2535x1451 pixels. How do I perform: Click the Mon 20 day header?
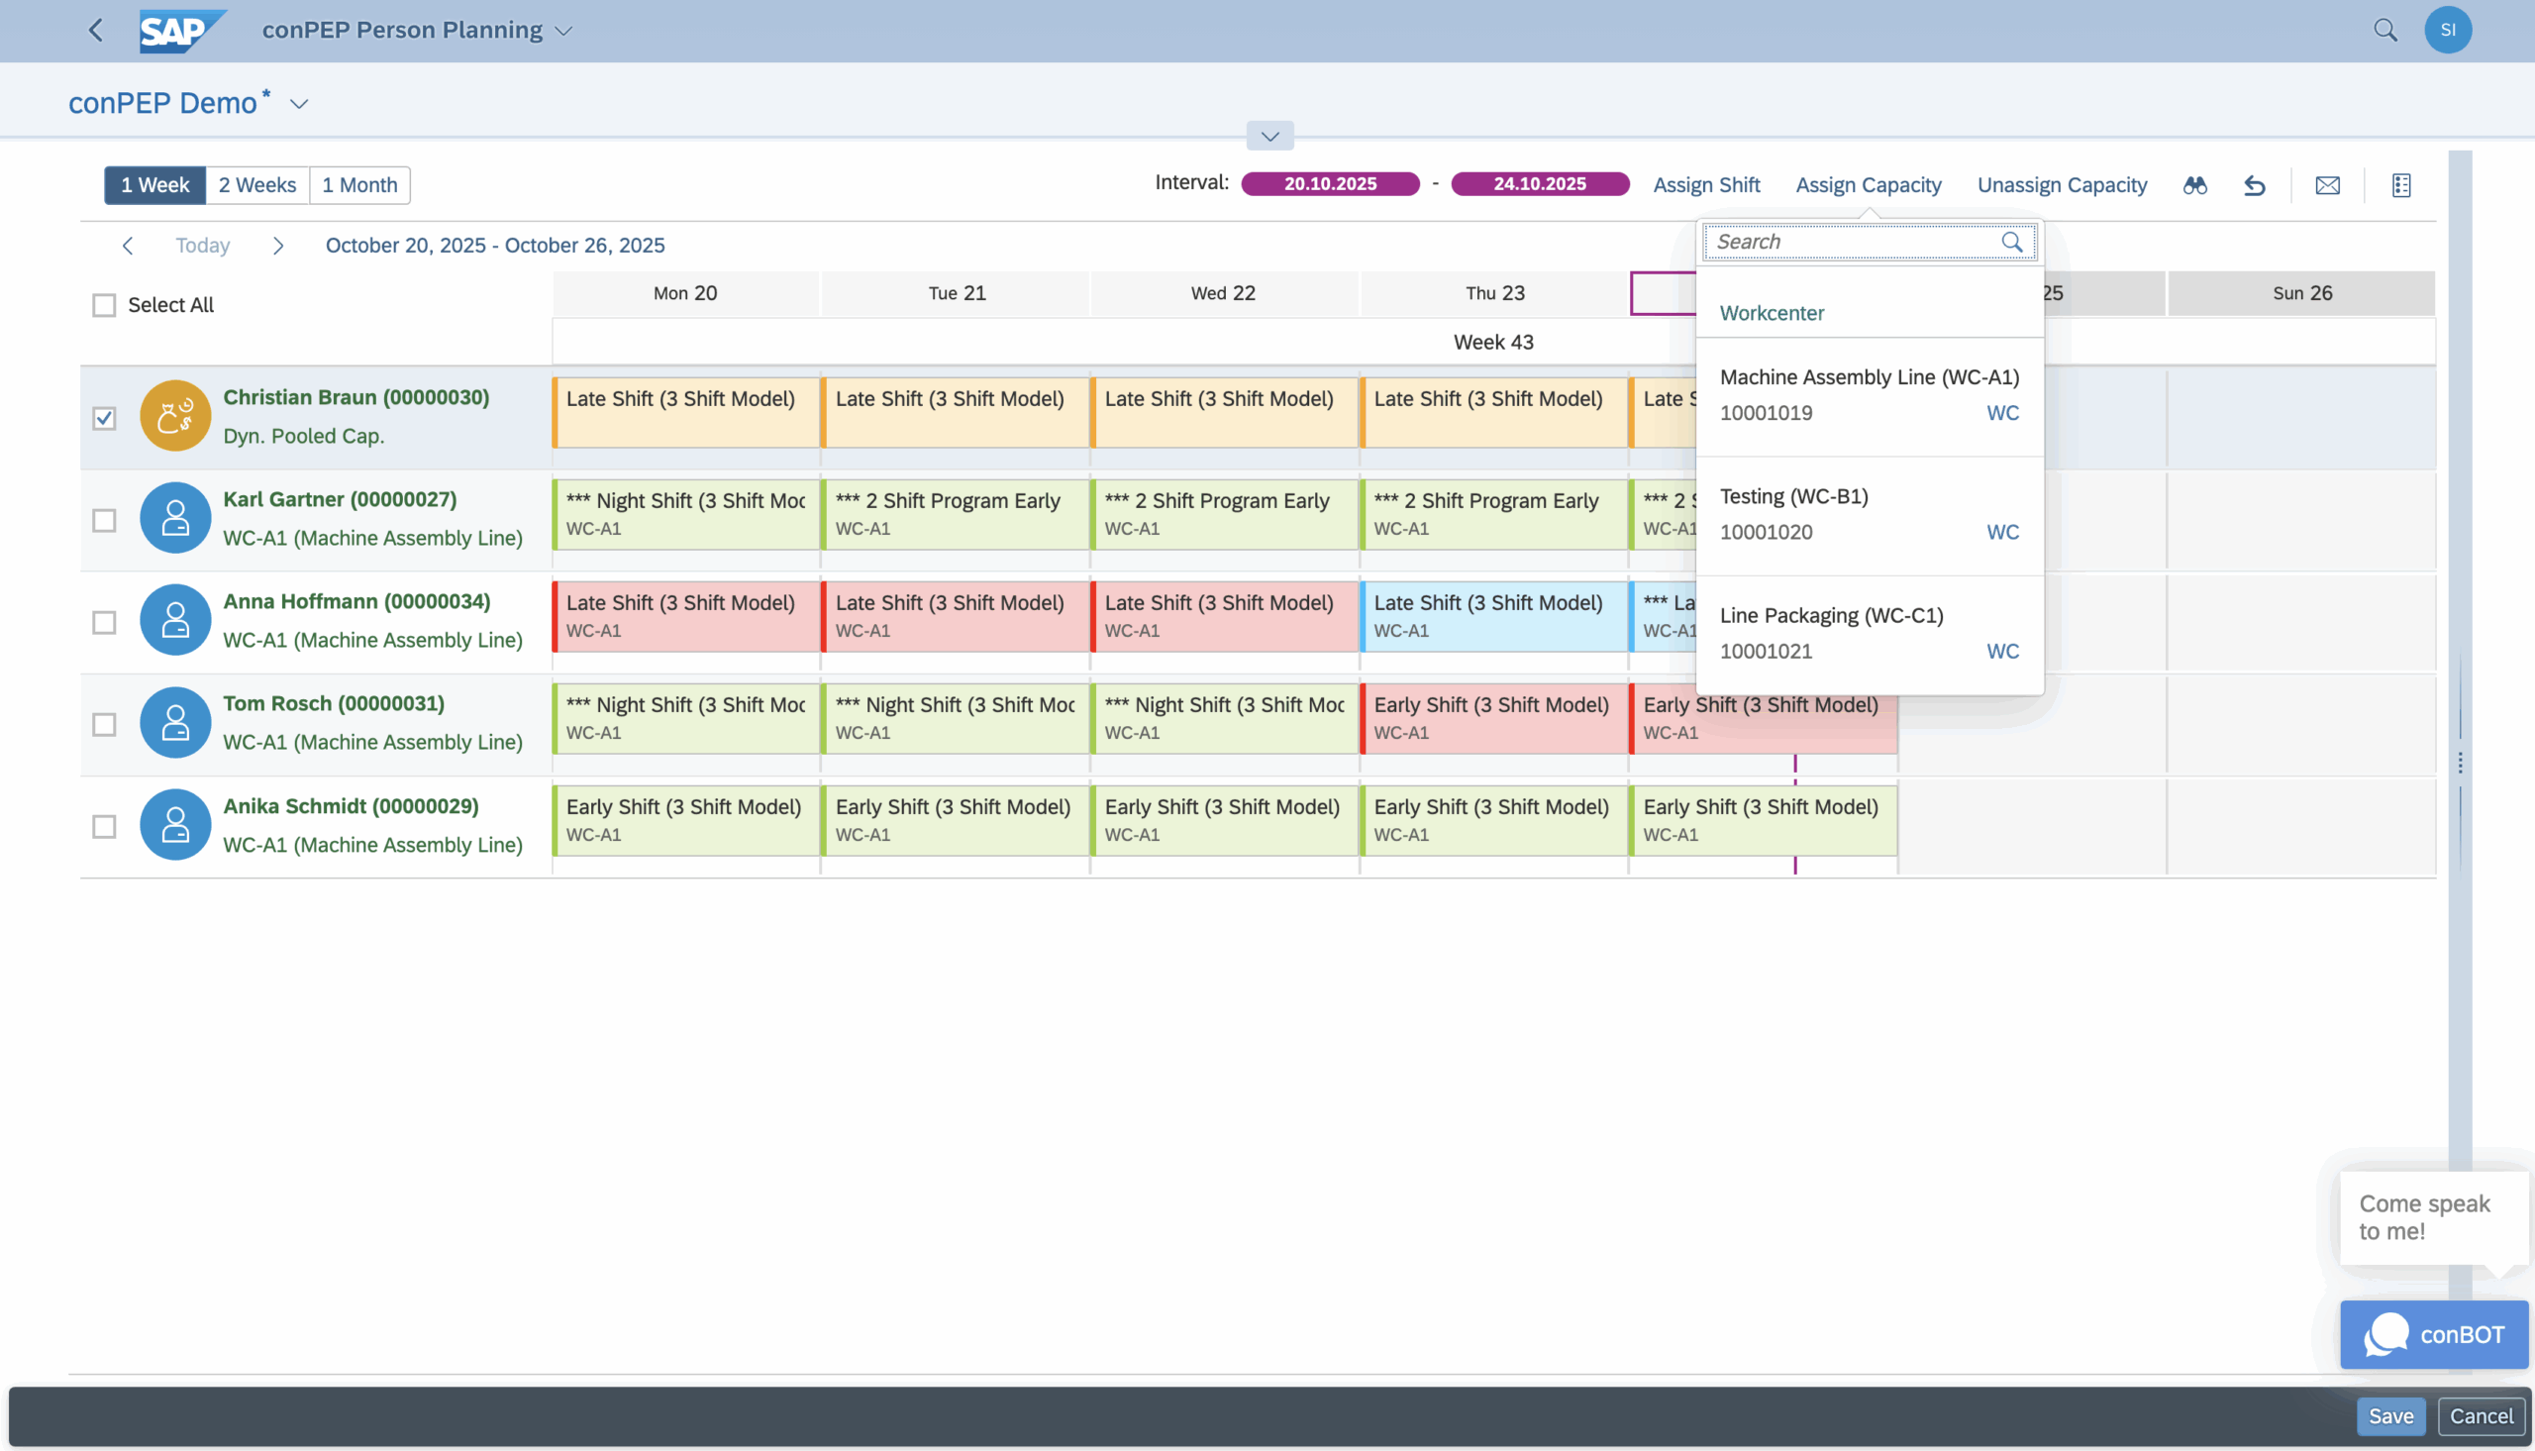click(685, 293)
